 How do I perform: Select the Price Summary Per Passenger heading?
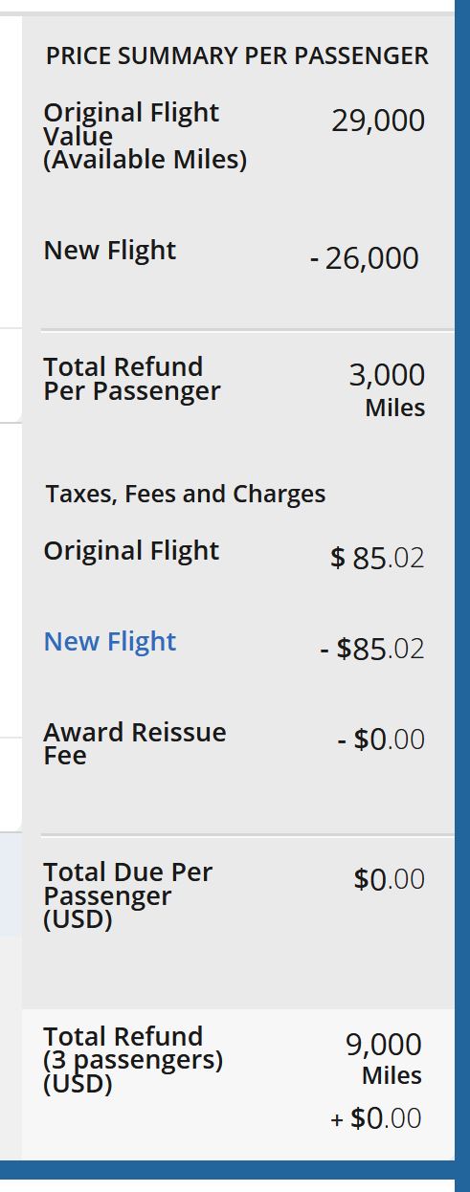tap(237, 55)
